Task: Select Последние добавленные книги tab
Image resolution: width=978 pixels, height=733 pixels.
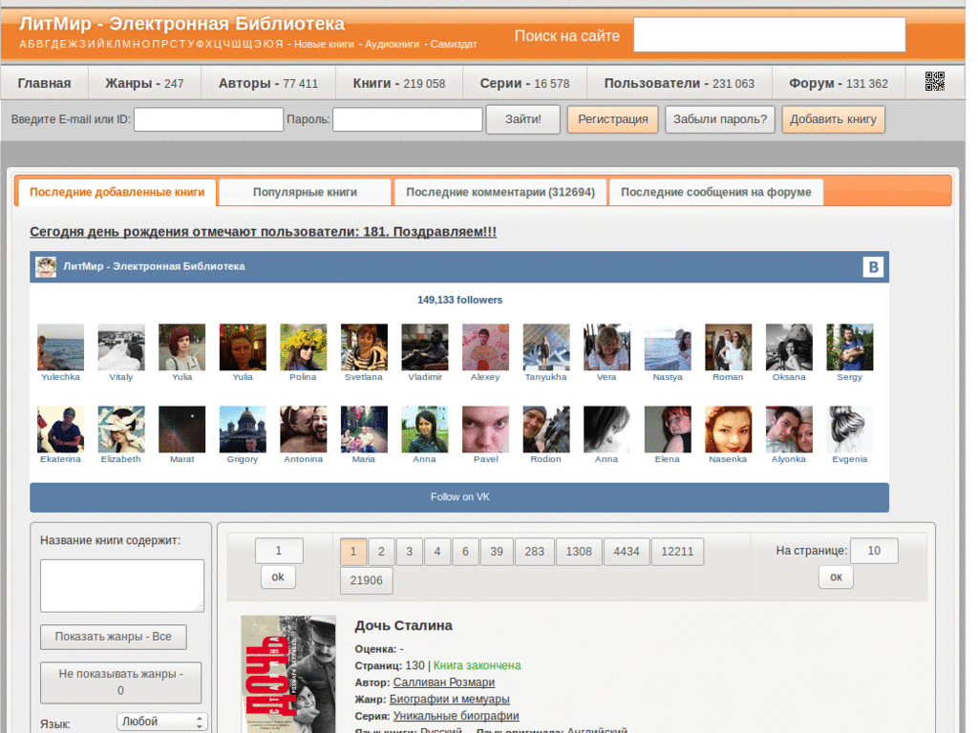Action: tap(117, 193)
